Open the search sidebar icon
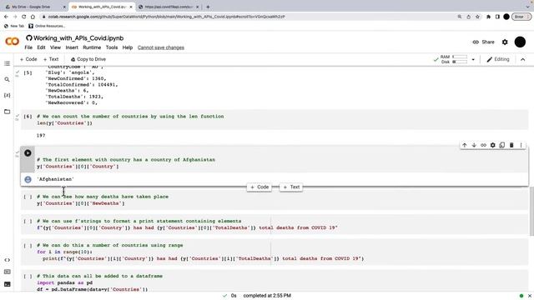 coord(7,79)
